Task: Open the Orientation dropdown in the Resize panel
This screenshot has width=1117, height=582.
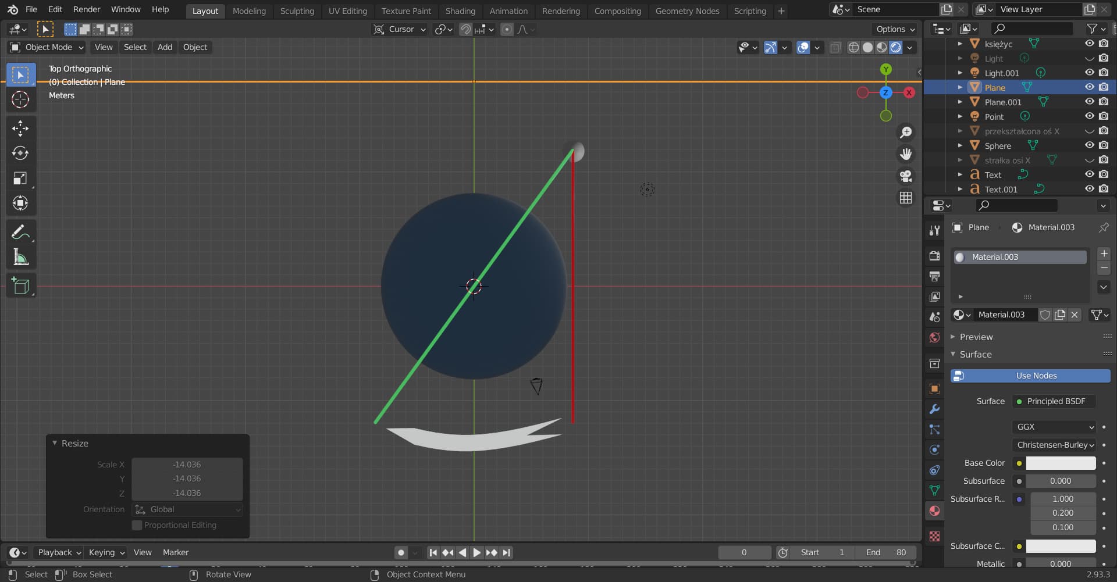Action: point(186,509)
